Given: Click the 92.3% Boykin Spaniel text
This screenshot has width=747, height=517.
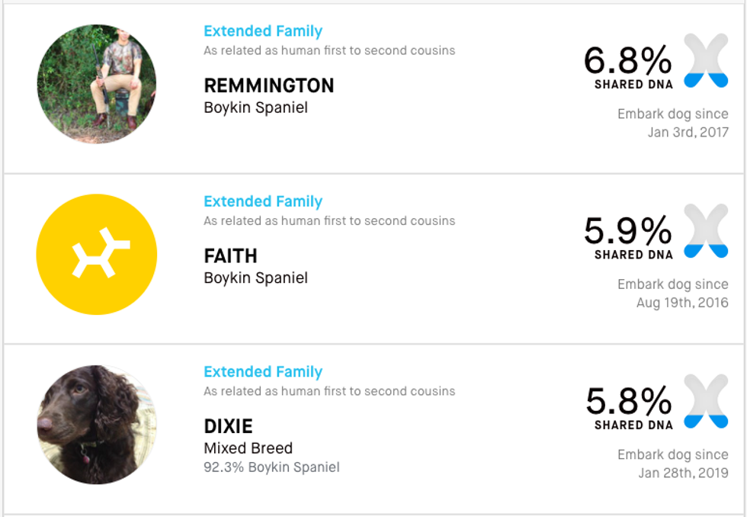Looking at the screenshot, I should click(271, 467).
